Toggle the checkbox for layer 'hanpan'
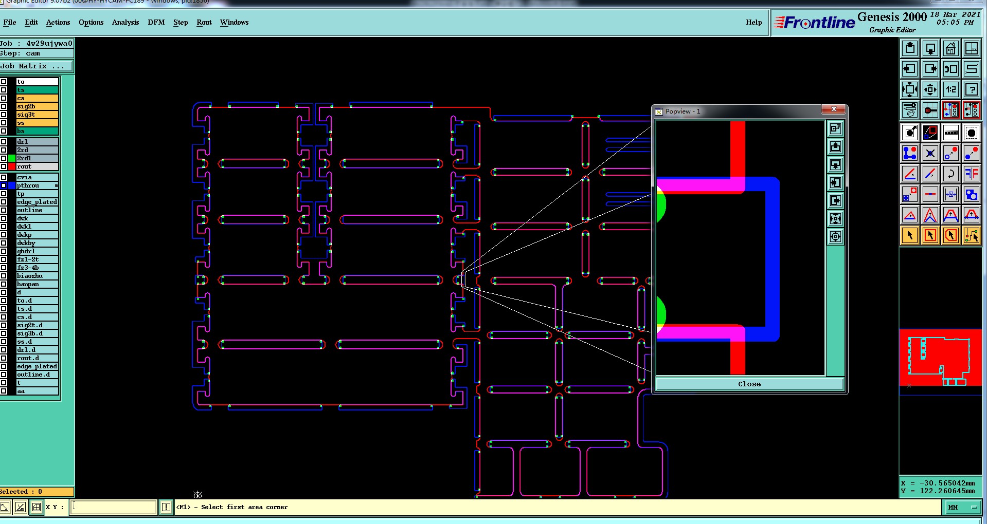 click(x=4, y=284)
